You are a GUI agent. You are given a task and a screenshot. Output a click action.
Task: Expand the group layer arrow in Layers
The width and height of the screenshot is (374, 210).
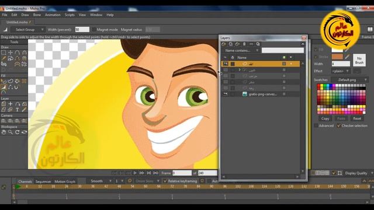pyautogui.click(x=240, y=70)
